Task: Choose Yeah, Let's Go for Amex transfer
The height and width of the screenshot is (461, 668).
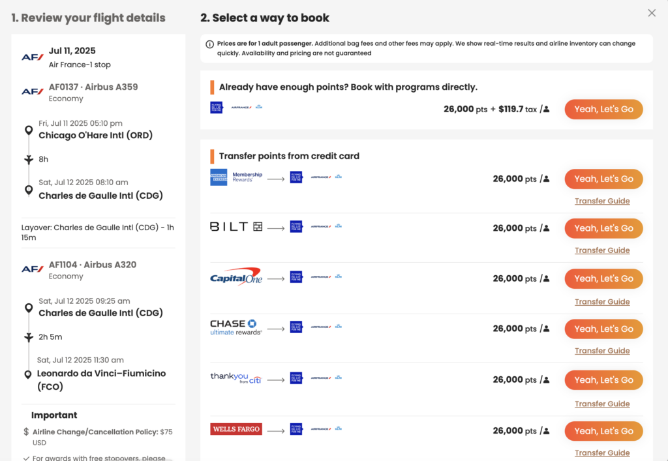Action: [x=603, y=179]
